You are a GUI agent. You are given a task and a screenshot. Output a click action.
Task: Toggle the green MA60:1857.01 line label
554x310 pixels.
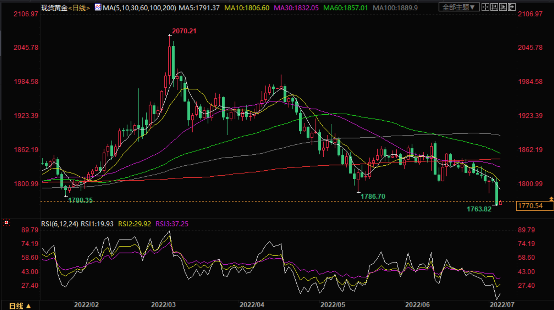click(x=345, y=8)
